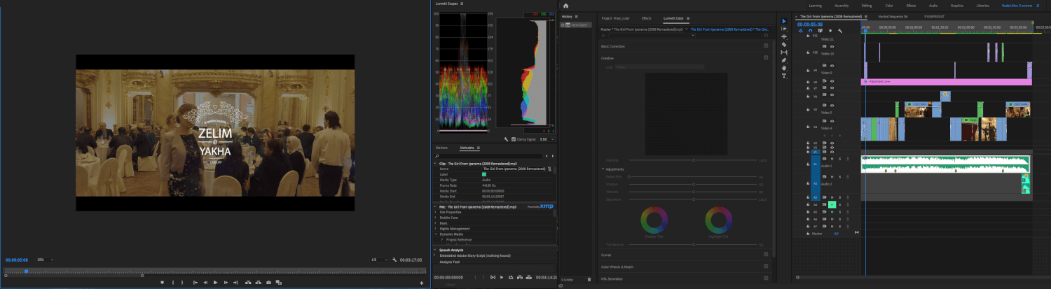The image size is (1051, 289).
Task: Open the Markers panel tab
Action: pos(441,148)
